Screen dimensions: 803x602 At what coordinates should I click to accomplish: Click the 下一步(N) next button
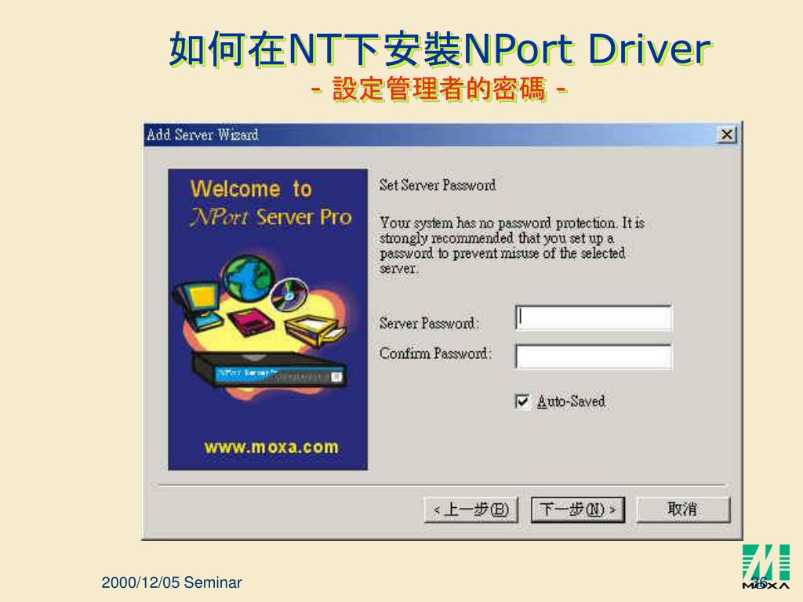[578, 510]
